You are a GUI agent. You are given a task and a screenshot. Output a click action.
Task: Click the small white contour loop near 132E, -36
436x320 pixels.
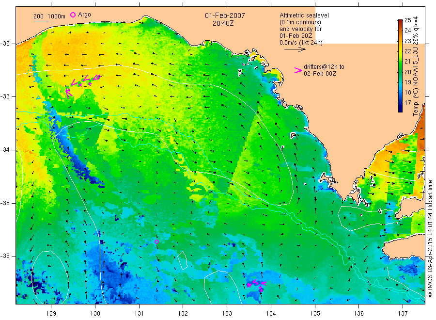183,260
